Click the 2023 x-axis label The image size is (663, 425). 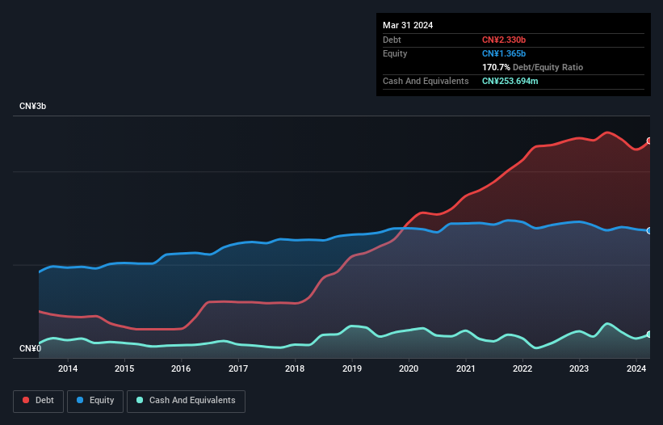[579, 368]
